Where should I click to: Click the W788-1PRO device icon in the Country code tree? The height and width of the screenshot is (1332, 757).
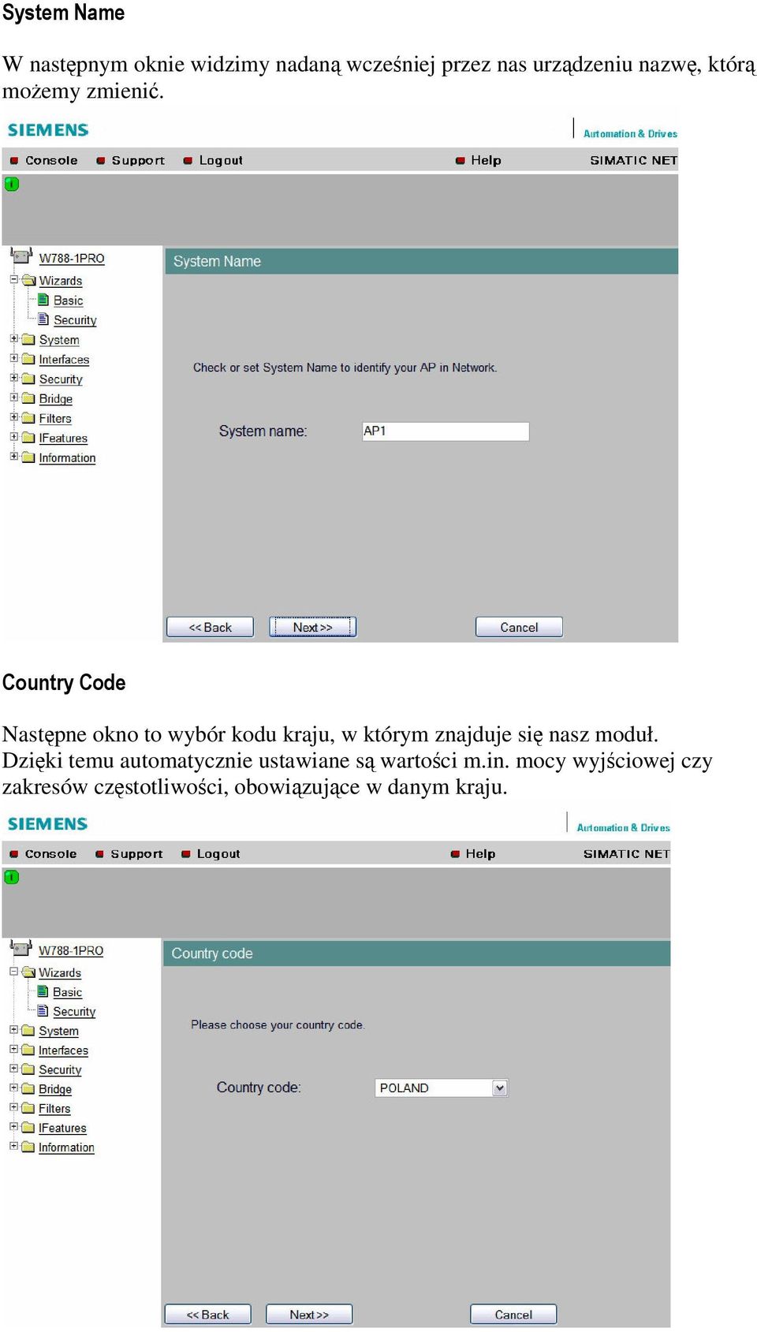click(21, 949)
